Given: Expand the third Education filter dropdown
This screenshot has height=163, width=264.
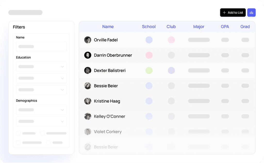Looking at the screenshot, I should (x=41, y=90).
